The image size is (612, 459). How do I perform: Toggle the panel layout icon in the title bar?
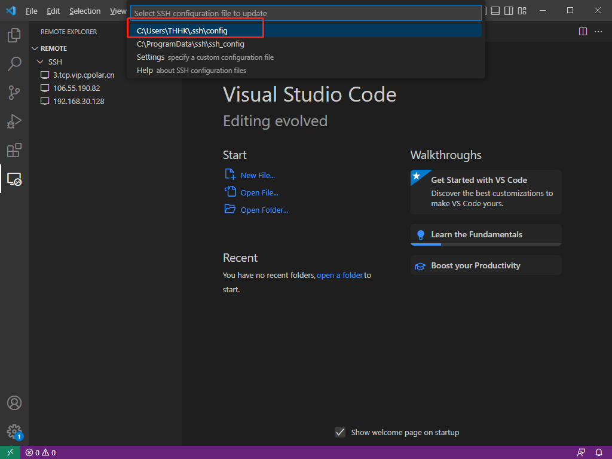[495, 10]
